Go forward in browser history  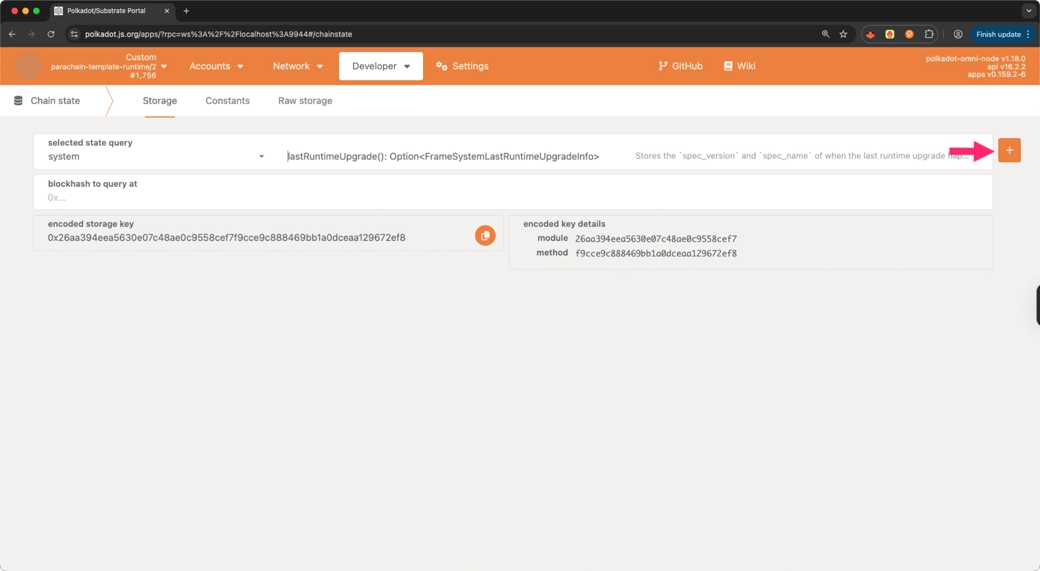(32, 34)
